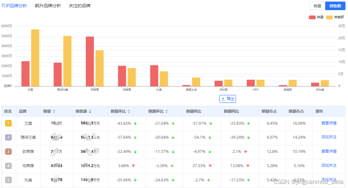Click the -43.43% 销量环比 value
This screenshot has width=348, height=188.
click(124, 123)
